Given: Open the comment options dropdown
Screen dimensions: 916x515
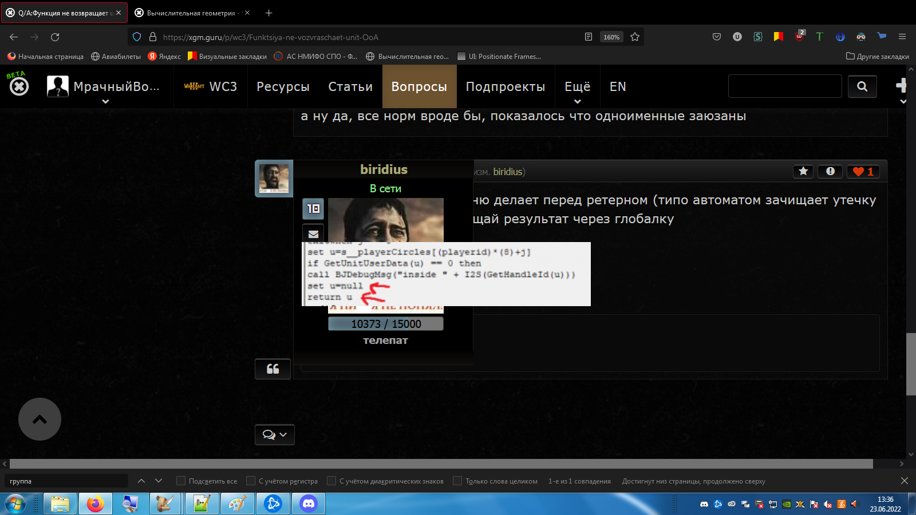Looking at the screenshot, I should point(275,435).
